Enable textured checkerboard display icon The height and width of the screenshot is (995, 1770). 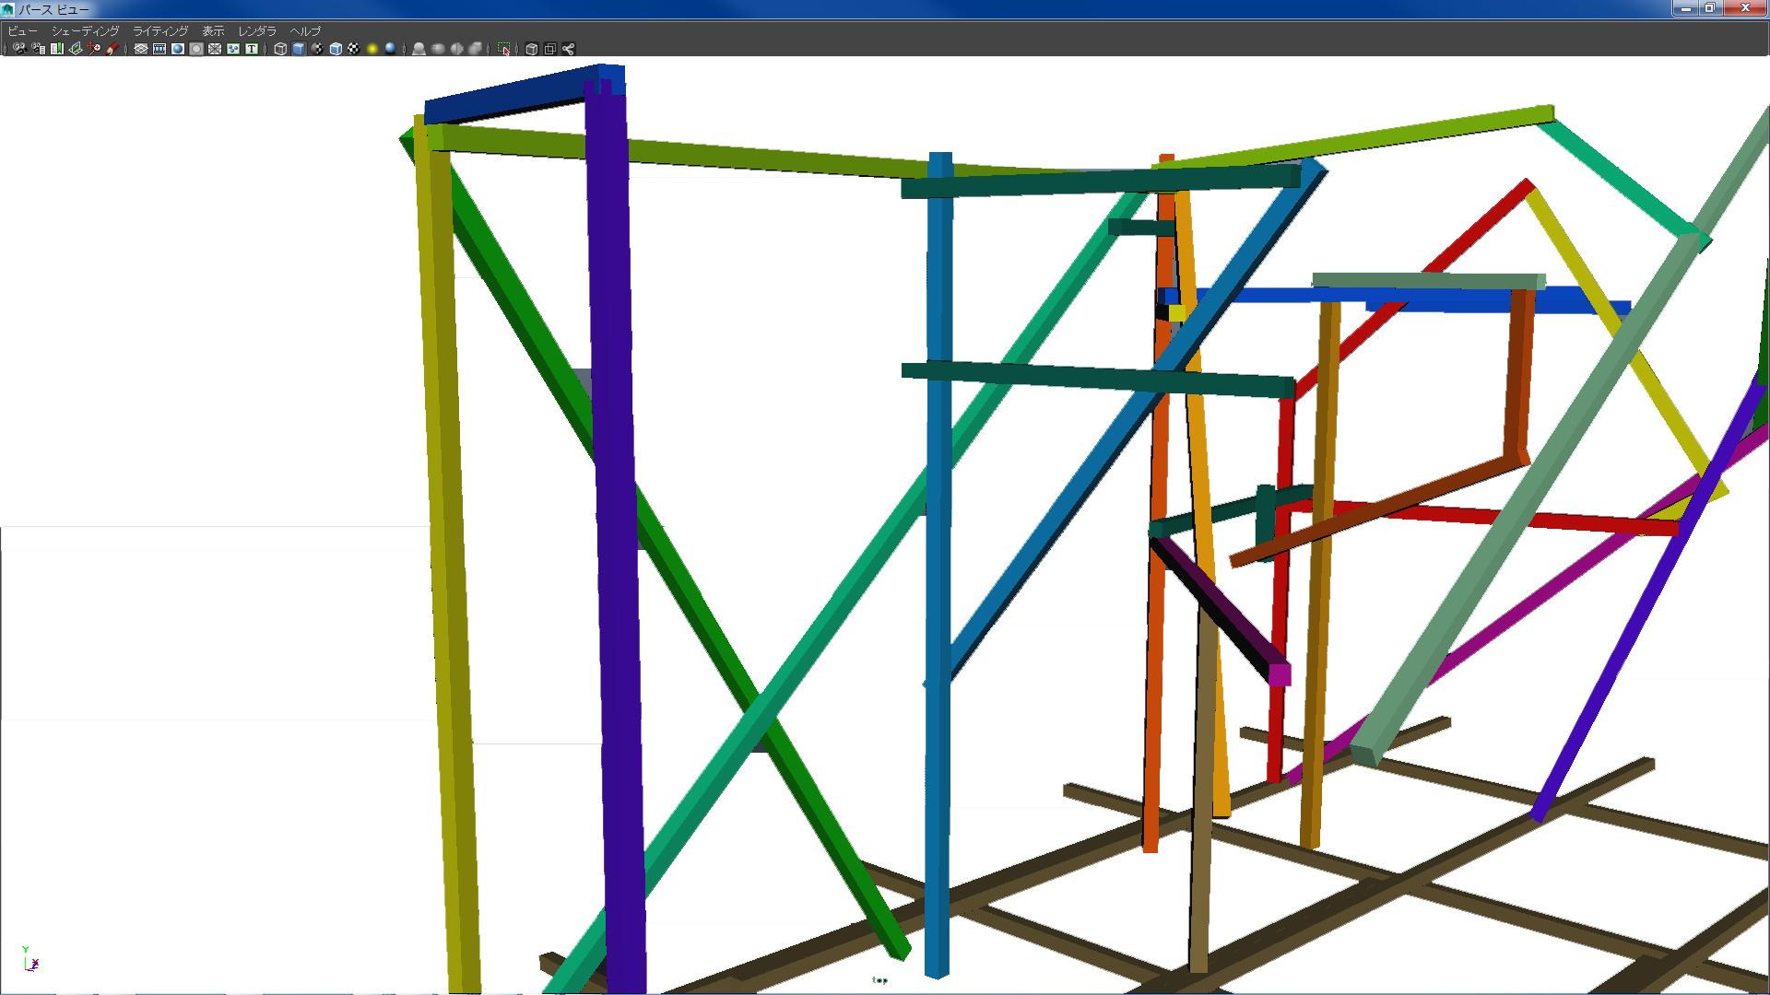(354, 49)
